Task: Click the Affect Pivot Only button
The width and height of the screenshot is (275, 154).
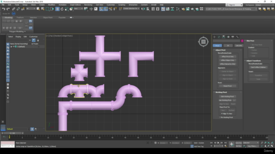Action: click(x=227, y=56)
